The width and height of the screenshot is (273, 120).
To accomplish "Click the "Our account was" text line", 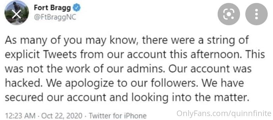I will coord(210,69).
